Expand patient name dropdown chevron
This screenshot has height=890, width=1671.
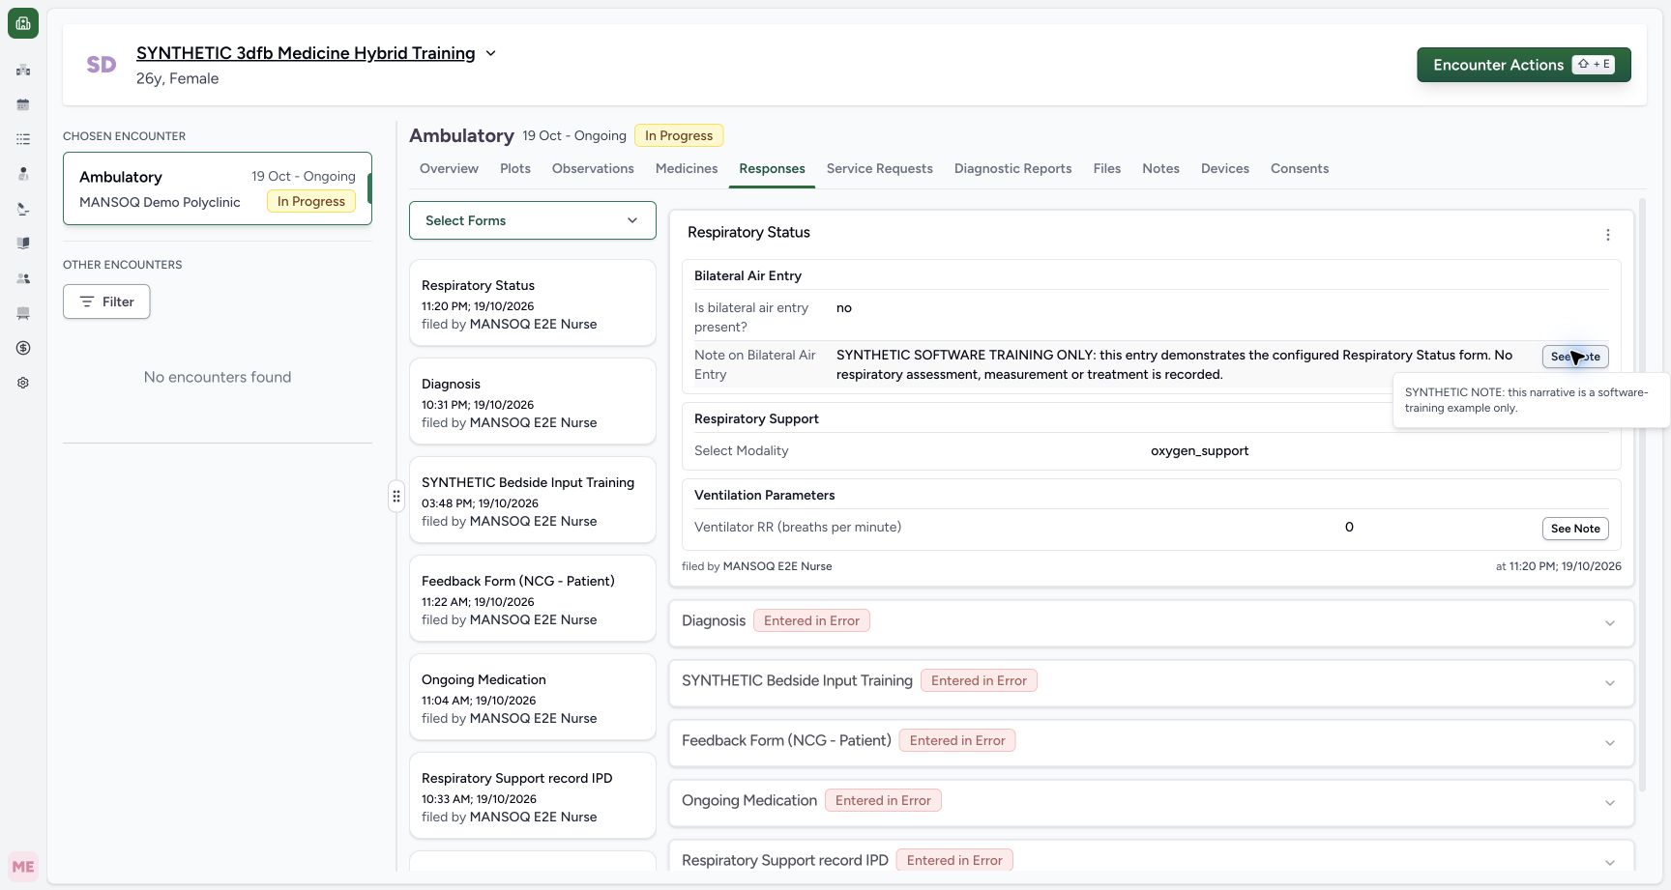pyautogui.click(x=490, y=53)
